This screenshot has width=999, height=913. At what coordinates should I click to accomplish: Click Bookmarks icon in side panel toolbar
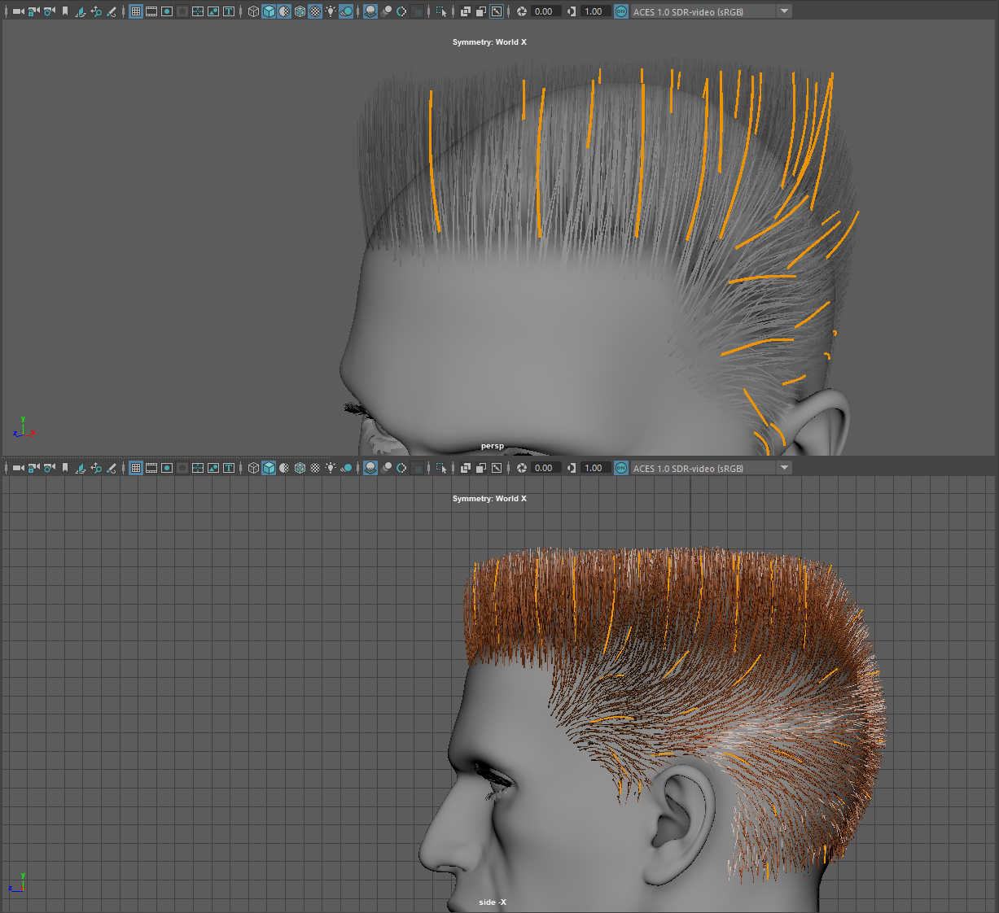click(65, 468)
